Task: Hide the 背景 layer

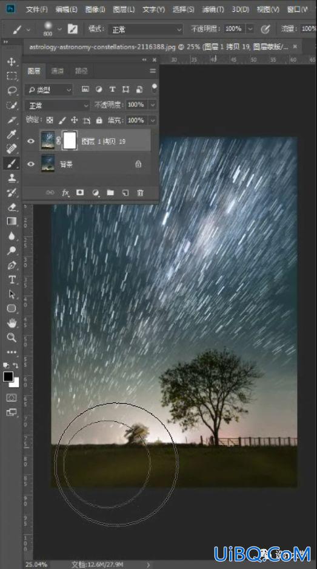Action: [x=31, y=164]
